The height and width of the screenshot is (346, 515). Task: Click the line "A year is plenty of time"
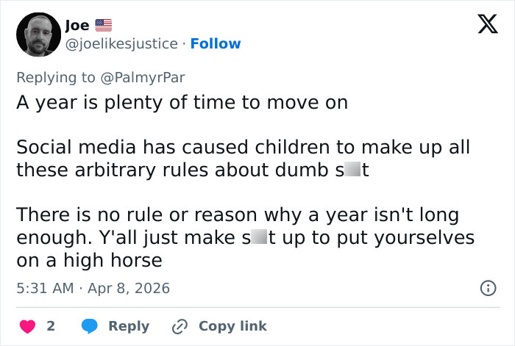pyautogui.click(x=182, y=102)
